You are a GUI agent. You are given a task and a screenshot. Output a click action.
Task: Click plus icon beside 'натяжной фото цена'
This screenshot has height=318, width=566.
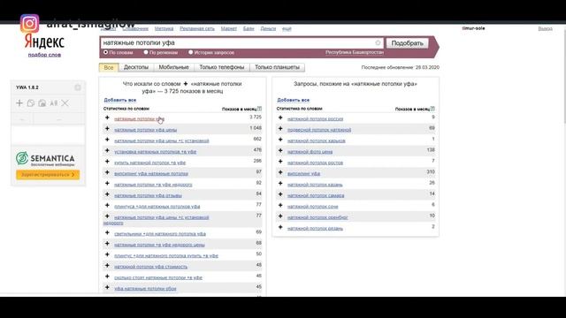tap(280, 151)
